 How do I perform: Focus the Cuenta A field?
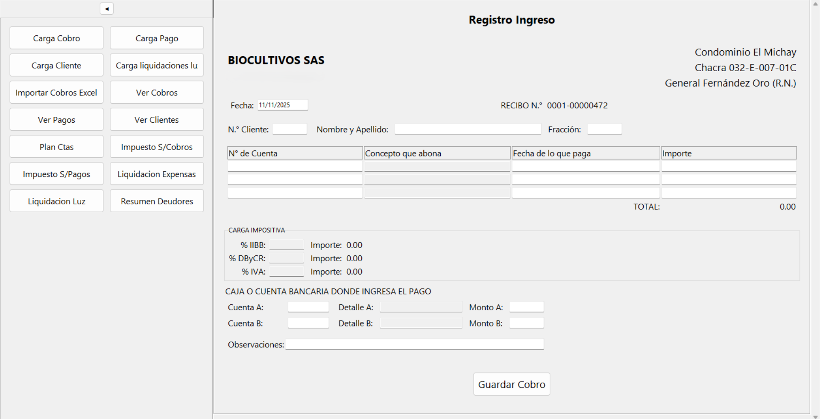(308, 307)
